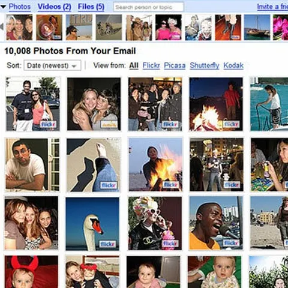Click the Shutterfly badge on the two women hugging photo
Image resolution: width=288 pixels, height=288 pixels.
click(x=109, y=125)
